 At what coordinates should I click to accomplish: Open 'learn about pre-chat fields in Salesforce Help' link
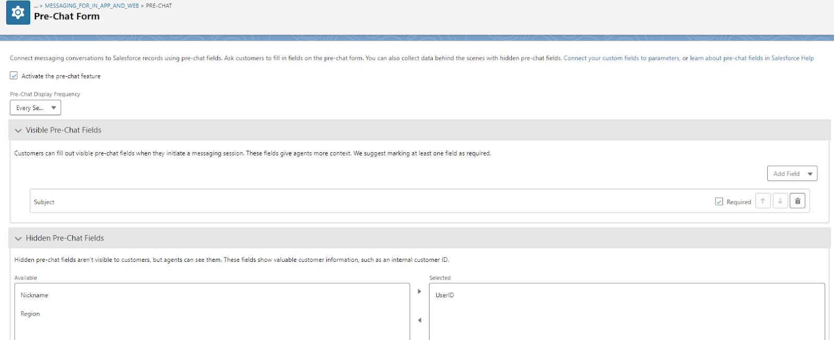[x=752, y=58]
